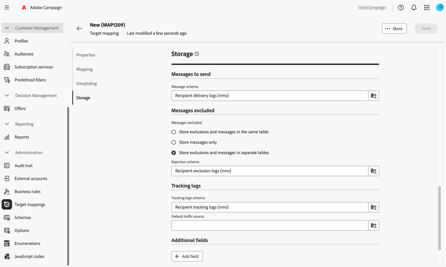Collapse the Decision Management section

coord(7,95)
